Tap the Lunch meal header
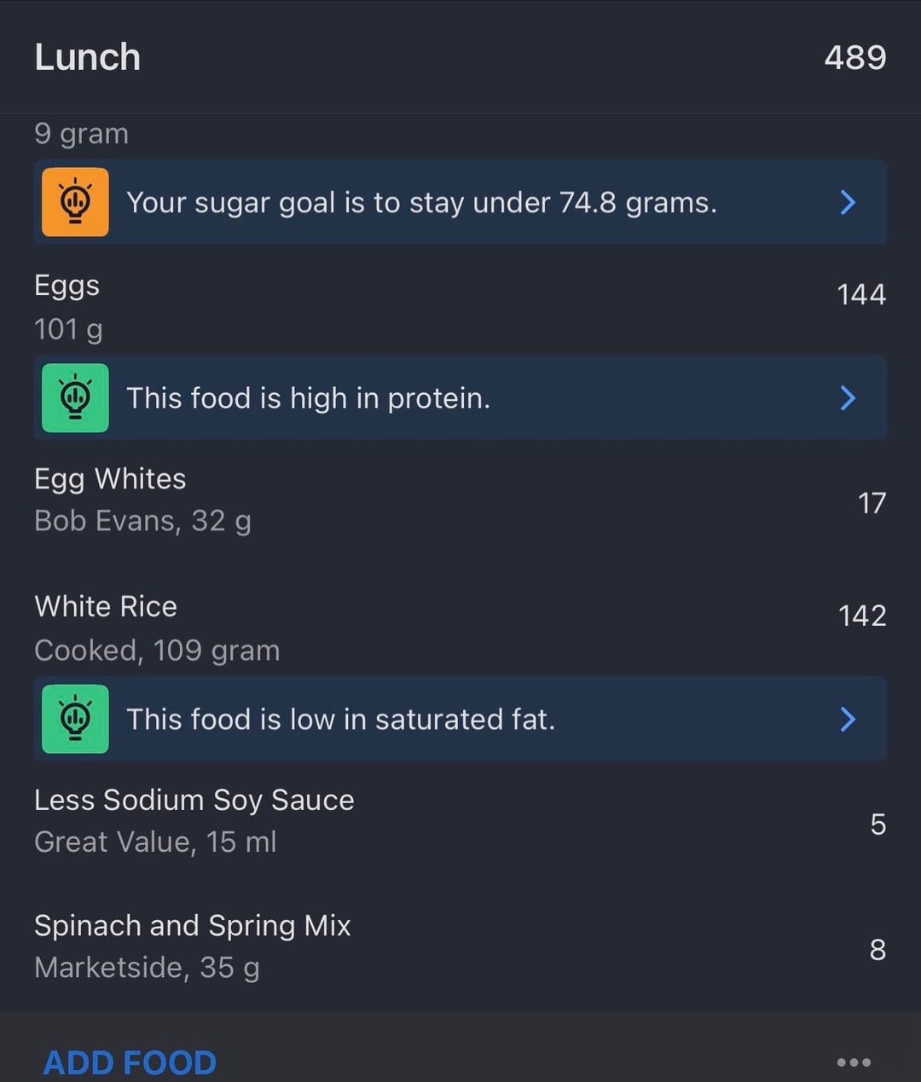 point(88,57)
